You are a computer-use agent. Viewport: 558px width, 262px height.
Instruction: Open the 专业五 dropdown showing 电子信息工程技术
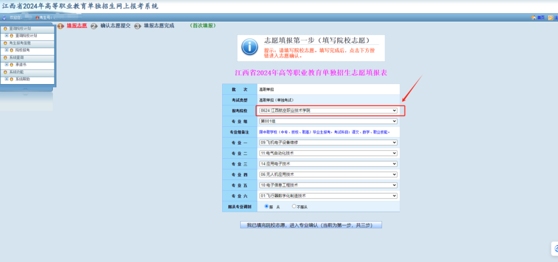coord(328,185)
